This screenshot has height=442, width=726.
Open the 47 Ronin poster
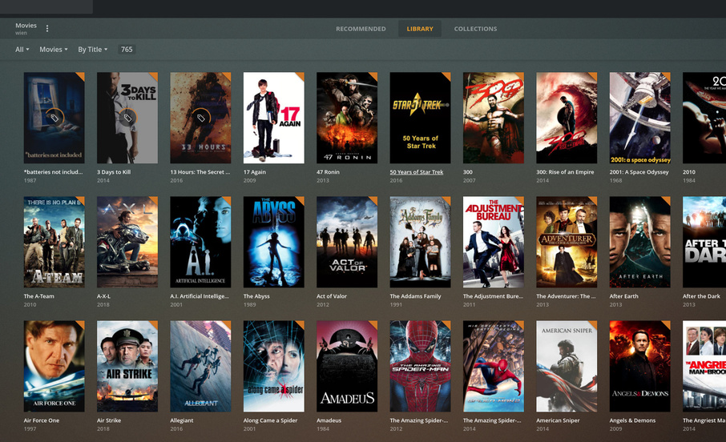click(x=347, y=118)
